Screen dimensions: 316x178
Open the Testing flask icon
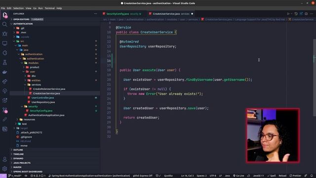(4, 62)
